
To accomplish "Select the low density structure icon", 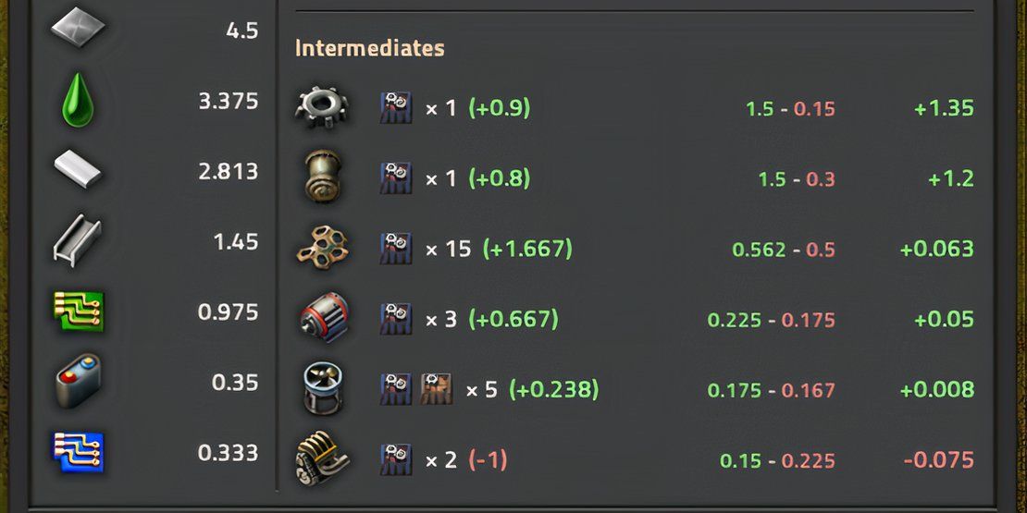I will click(322, 248).
